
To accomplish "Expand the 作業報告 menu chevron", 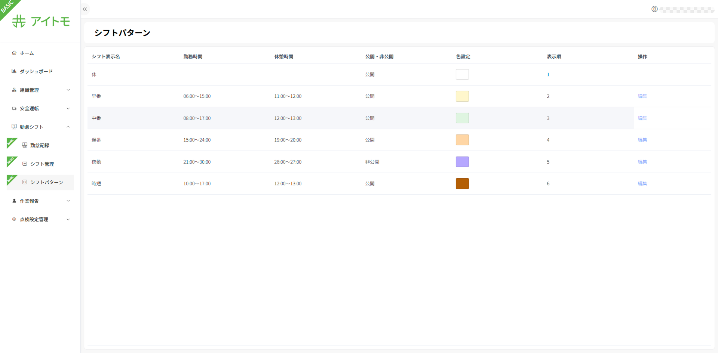I will click(68, 201).
